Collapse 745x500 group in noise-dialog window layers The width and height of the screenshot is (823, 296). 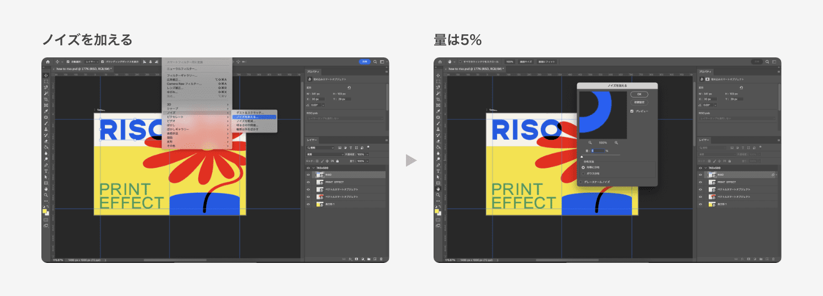click(x=705, y=167)
